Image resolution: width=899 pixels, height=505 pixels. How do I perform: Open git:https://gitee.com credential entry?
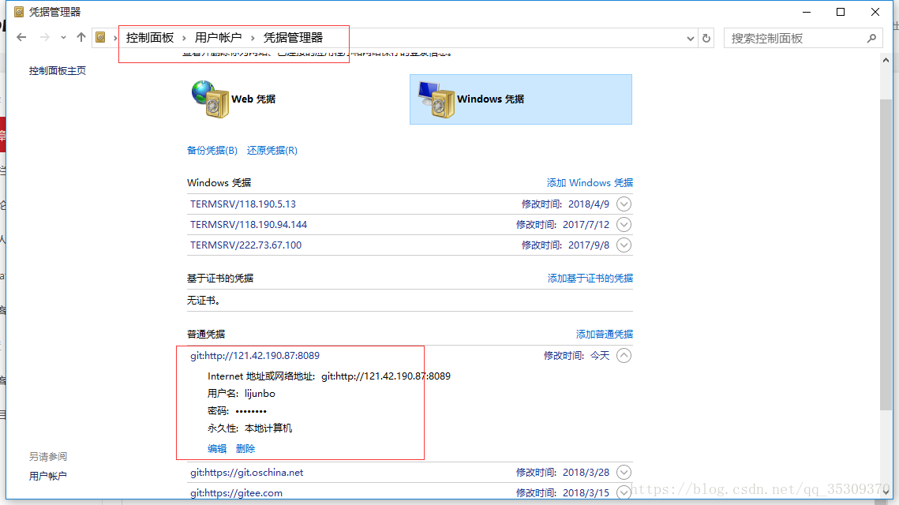coord(236,493)
